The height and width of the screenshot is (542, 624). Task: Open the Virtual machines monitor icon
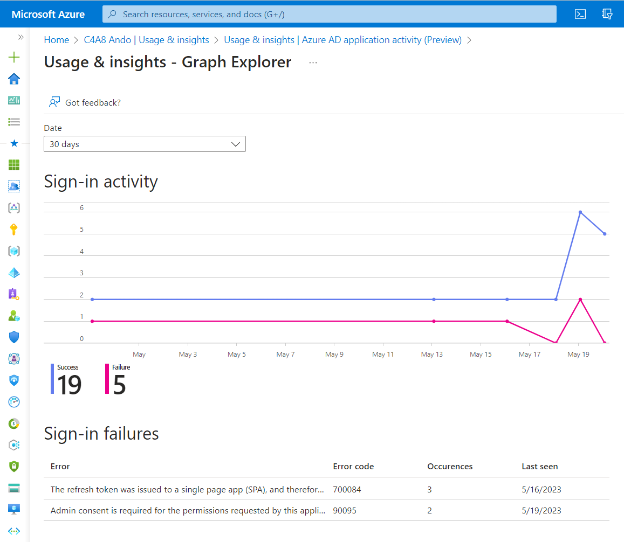tap(14, 509)
